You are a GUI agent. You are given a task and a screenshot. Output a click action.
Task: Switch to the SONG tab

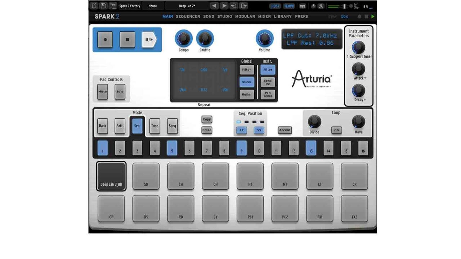click(x=209, y=17)
